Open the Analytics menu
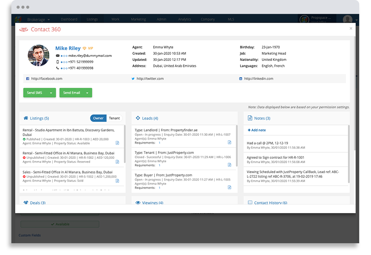Image resolution: width=371 pixels, height=255 pixels. [185, 19]
